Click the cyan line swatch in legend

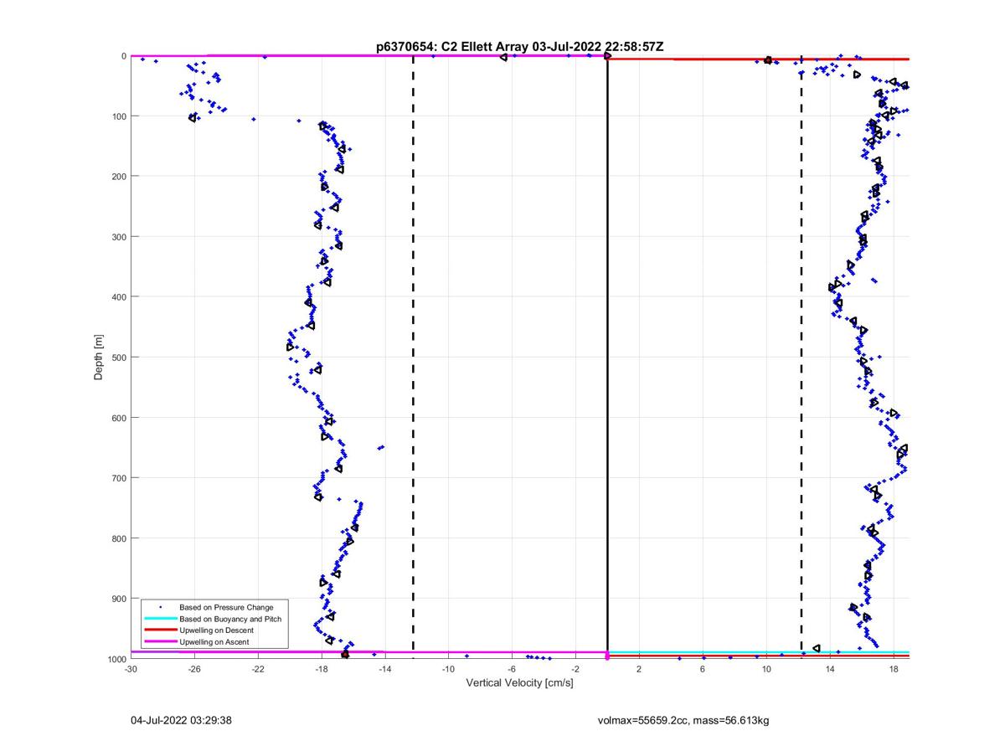(160, 619)
